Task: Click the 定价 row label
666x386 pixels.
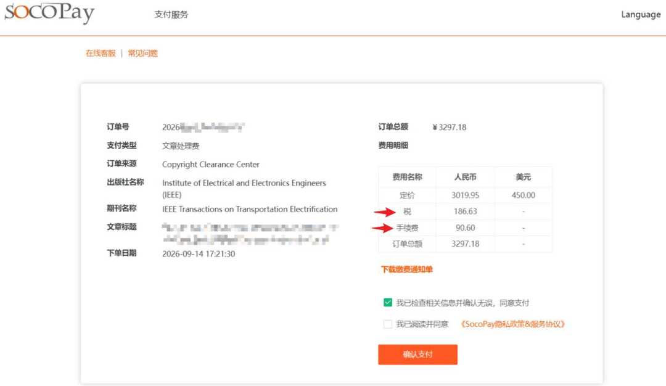Action: (407, 195)
